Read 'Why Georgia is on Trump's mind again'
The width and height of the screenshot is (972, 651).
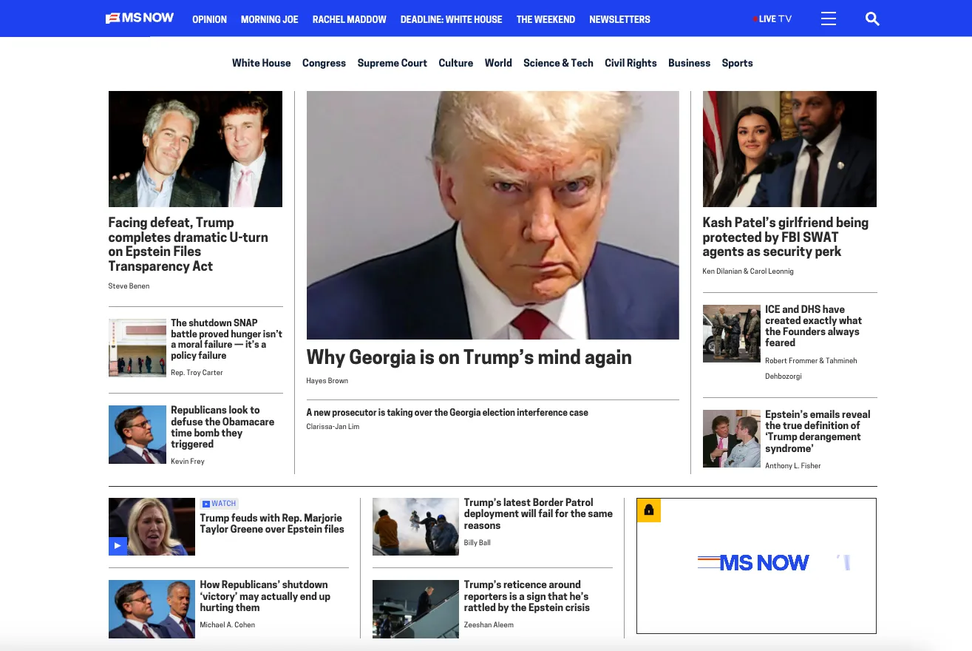point(469,357)
